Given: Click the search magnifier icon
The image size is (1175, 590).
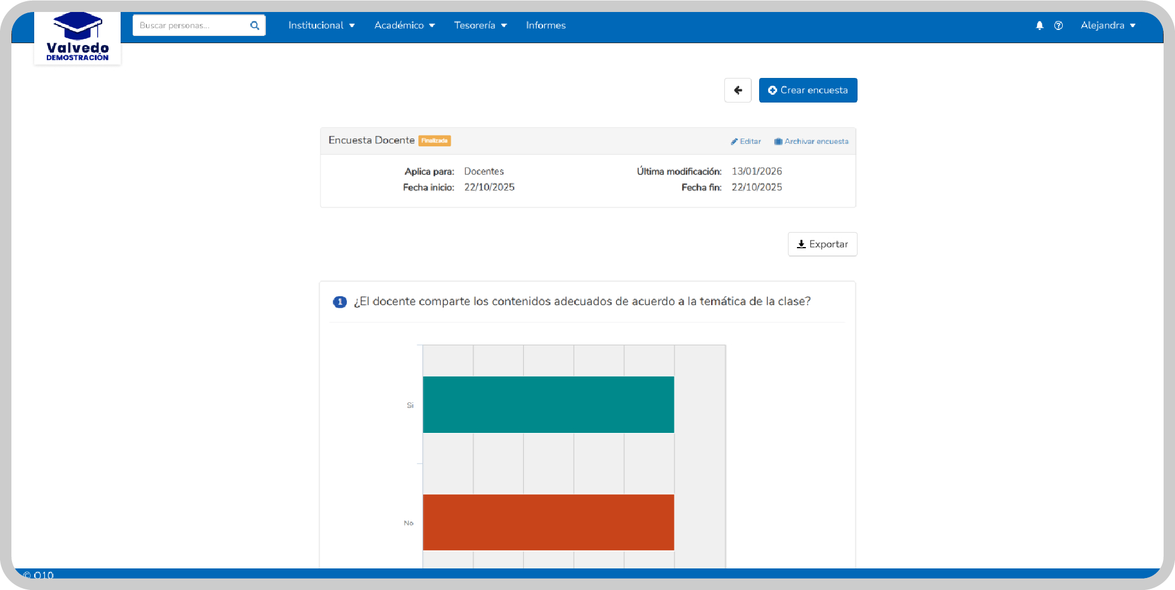Looking at the screenshot, I should click(x=254, y=25).
